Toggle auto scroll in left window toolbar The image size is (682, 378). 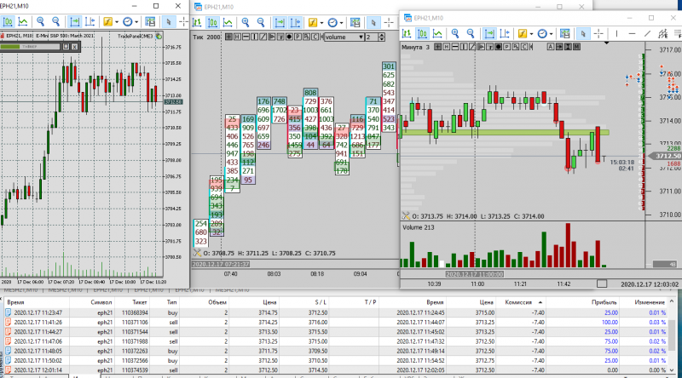(75, 21)
